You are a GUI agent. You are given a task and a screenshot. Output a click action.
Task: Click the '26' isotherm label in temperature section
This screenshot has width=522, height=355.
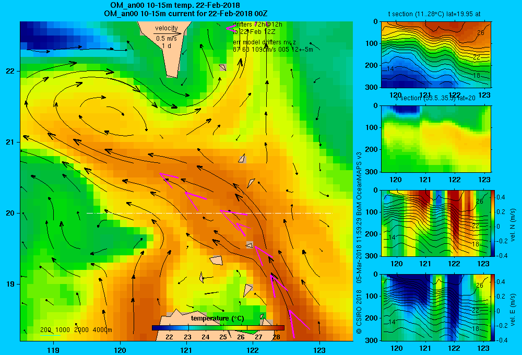[480, 33]
